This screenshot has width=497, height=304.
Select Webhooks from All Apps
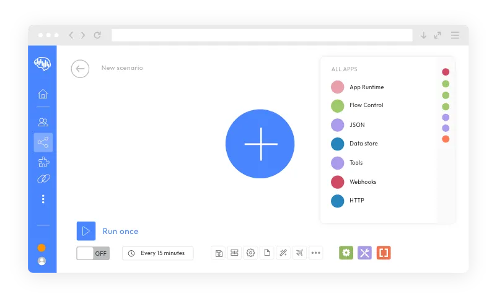[x=354, y=182]
